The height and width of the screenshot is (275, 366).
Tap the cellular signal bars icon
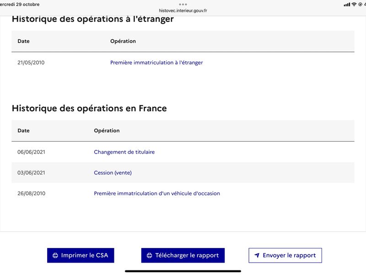tap(347, 5)
